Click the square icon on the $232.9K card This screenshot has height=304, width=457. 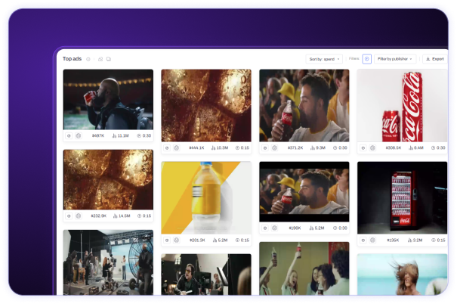[x=69, y=216]
